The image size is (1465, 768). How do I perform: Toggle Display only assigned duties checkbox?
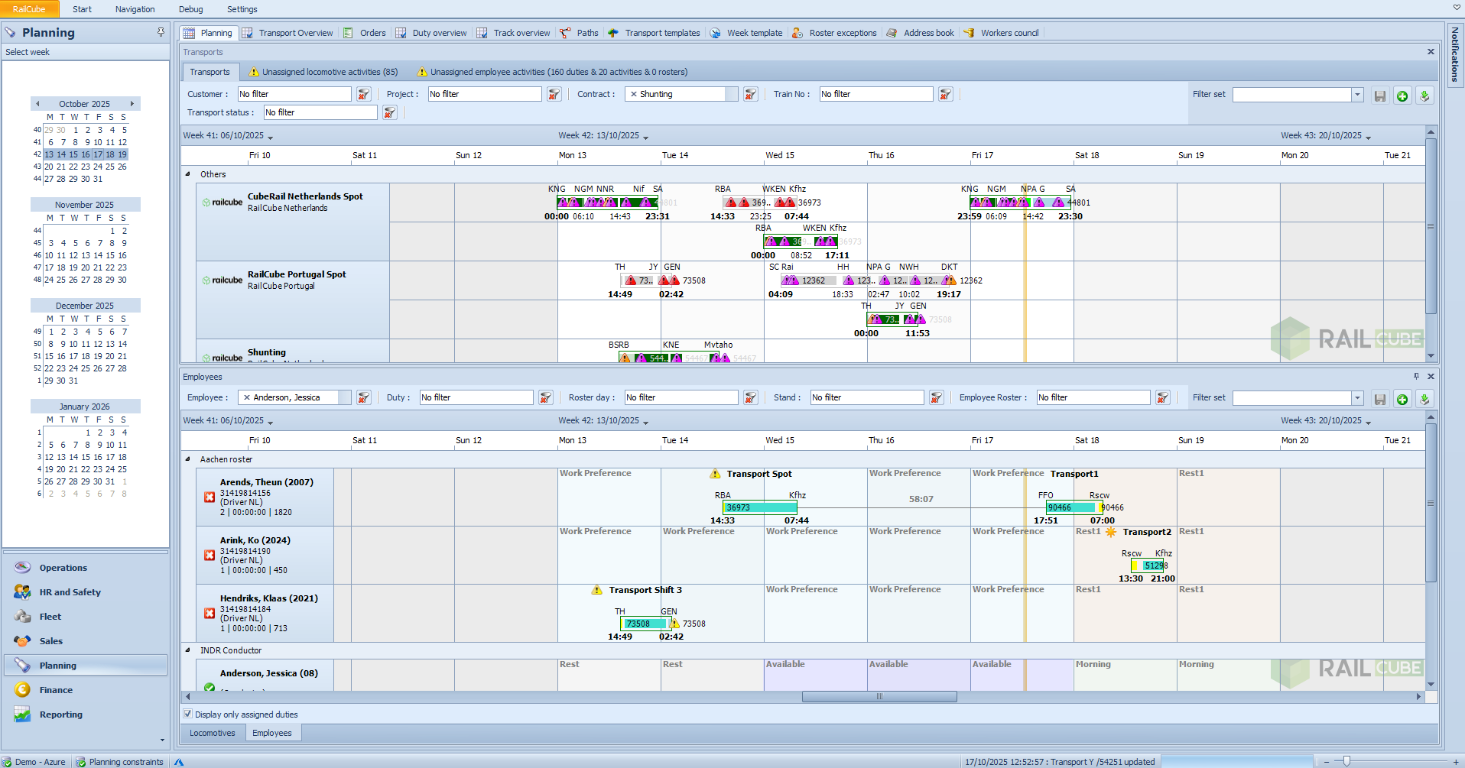coord(188,714)
